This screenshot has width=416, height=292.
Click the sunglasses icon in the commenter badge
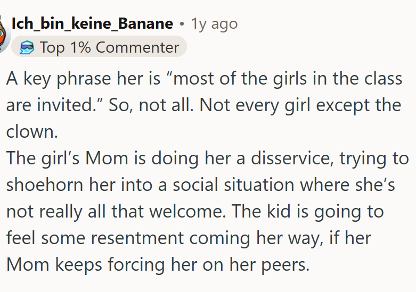pyautogui.click(x=27, y=47)
